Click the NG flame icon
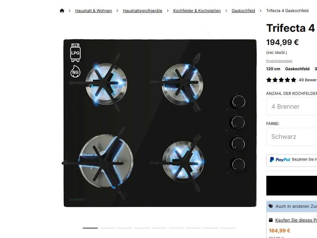The width and height of the screenshot is (317, 238). coord(75,71)
